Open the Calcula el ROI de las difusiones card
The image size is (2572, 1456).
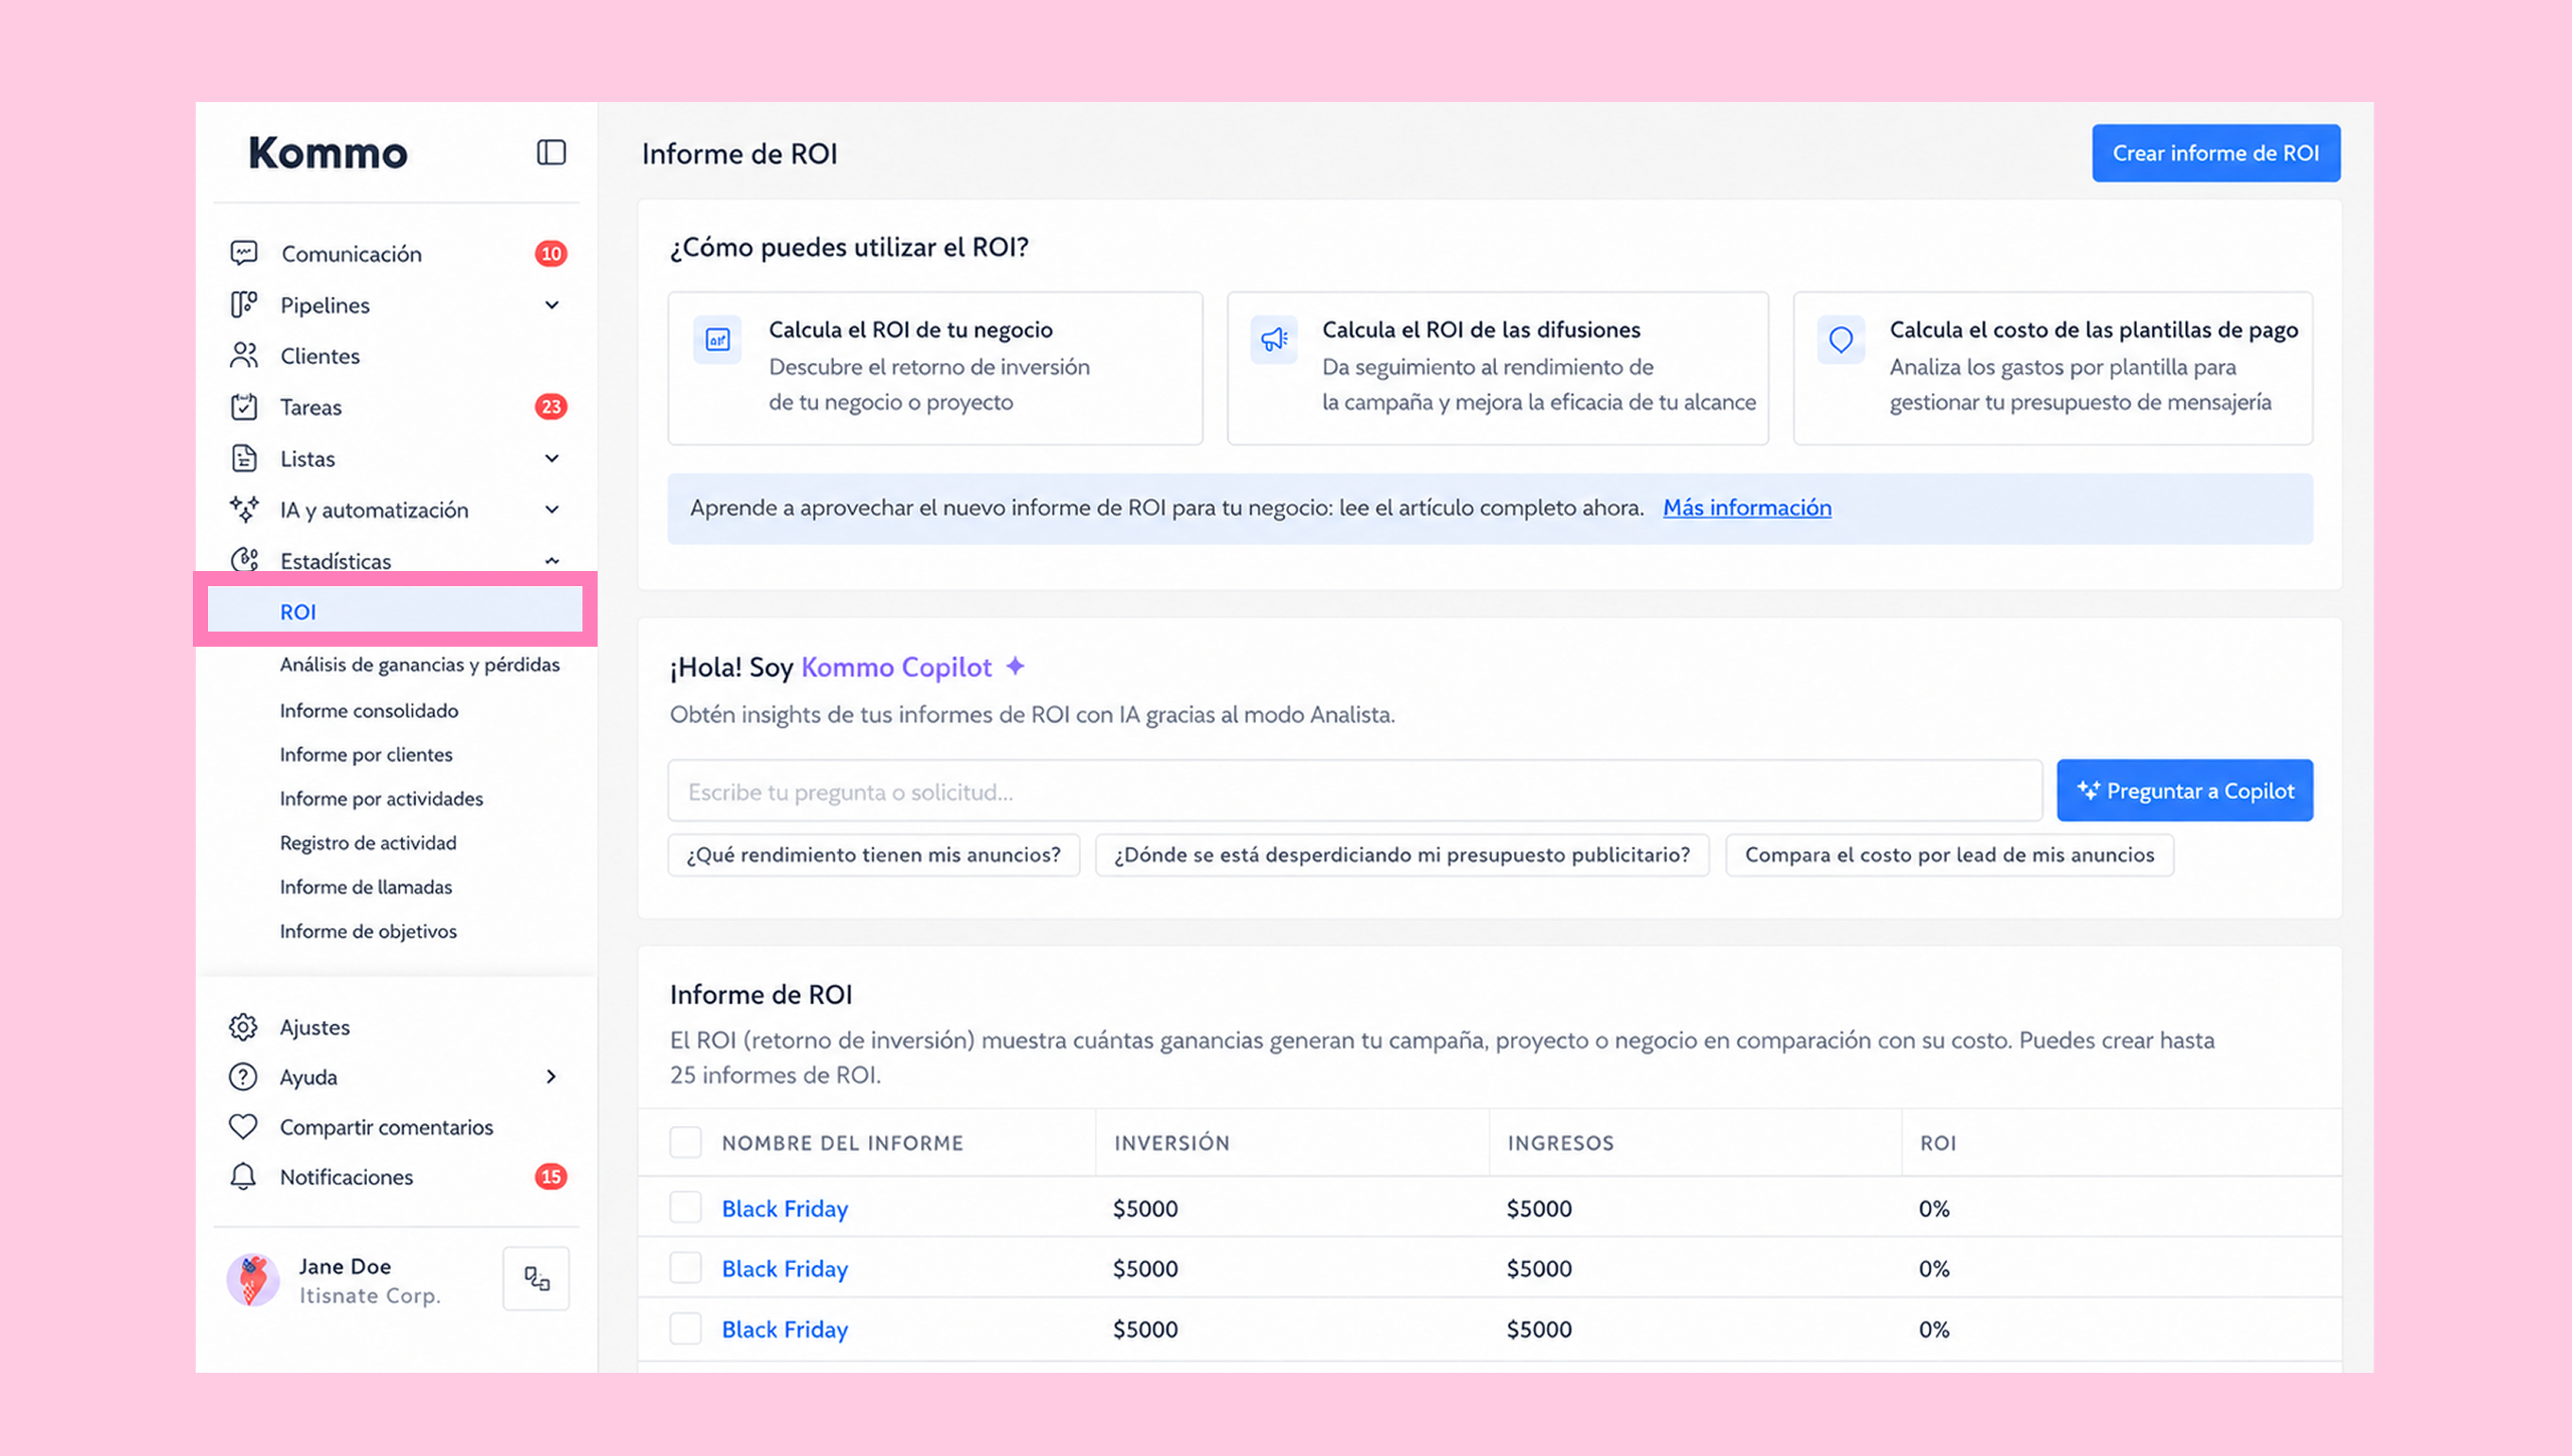pos(1497,367)
